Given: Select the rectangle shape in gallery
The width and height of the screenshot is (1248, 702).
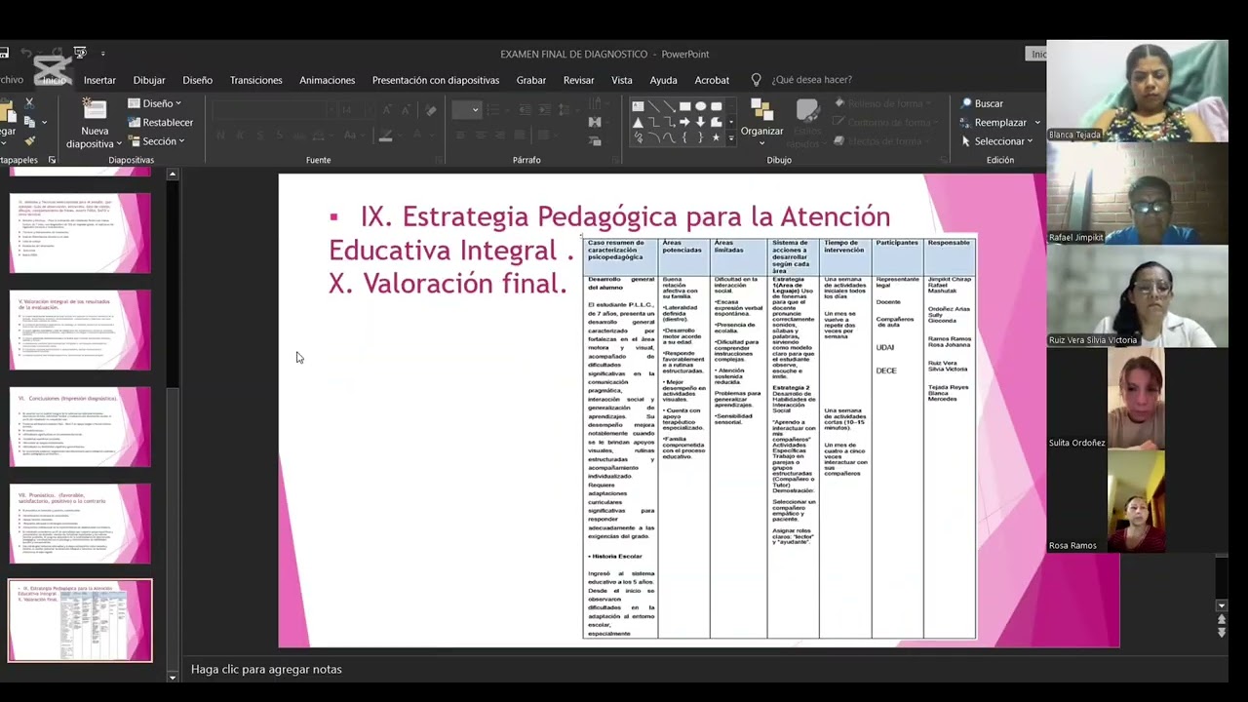Looking at the screenshot, I should pos(684,106).
